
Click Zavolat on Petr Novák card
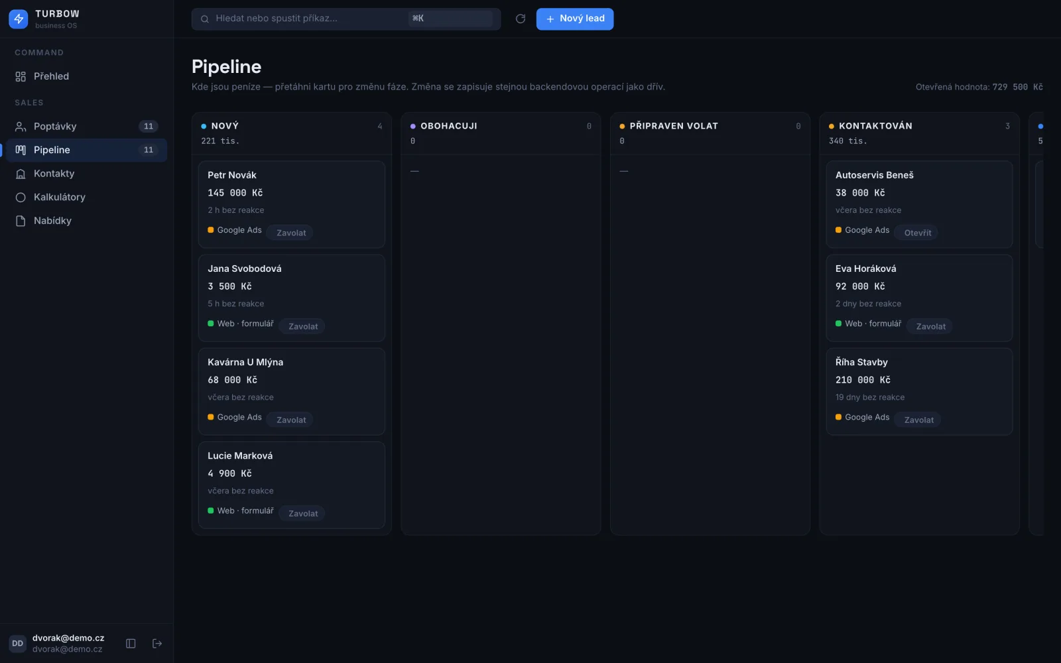click(x=291, y=233)
